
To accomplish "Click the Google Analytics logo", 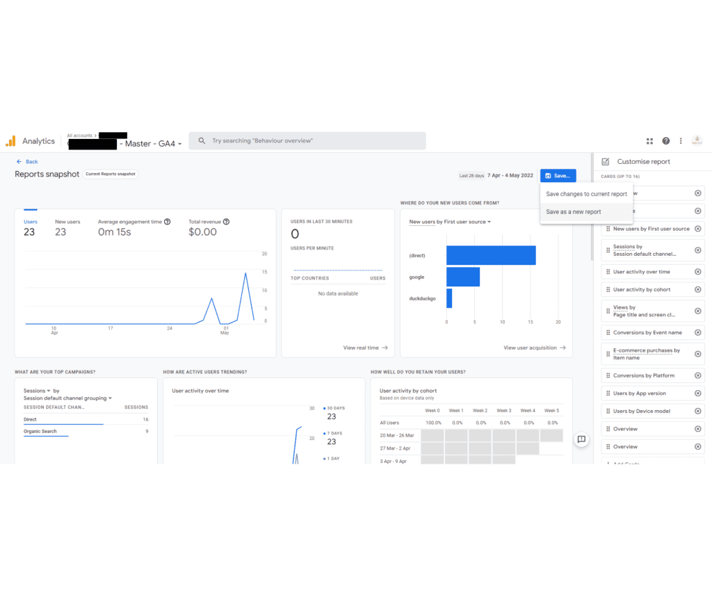I will pos(12,140).
